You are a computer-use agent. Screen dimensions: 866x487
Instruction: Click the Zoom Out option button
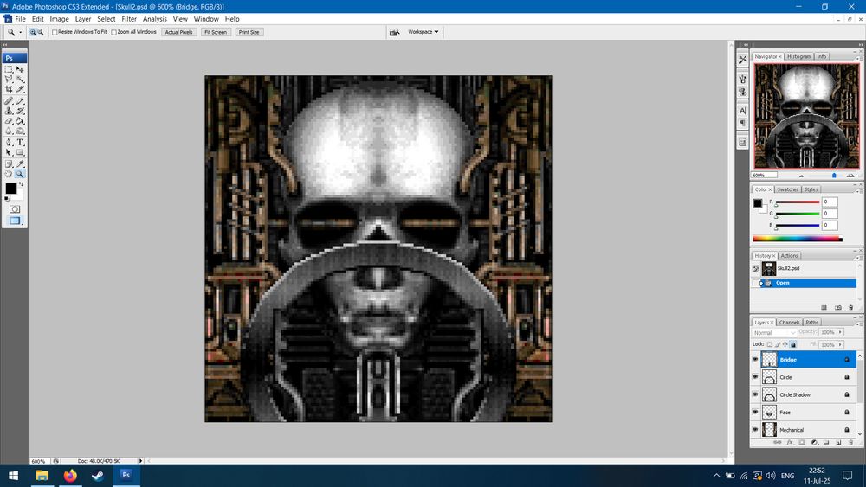[x=40, y=32]
